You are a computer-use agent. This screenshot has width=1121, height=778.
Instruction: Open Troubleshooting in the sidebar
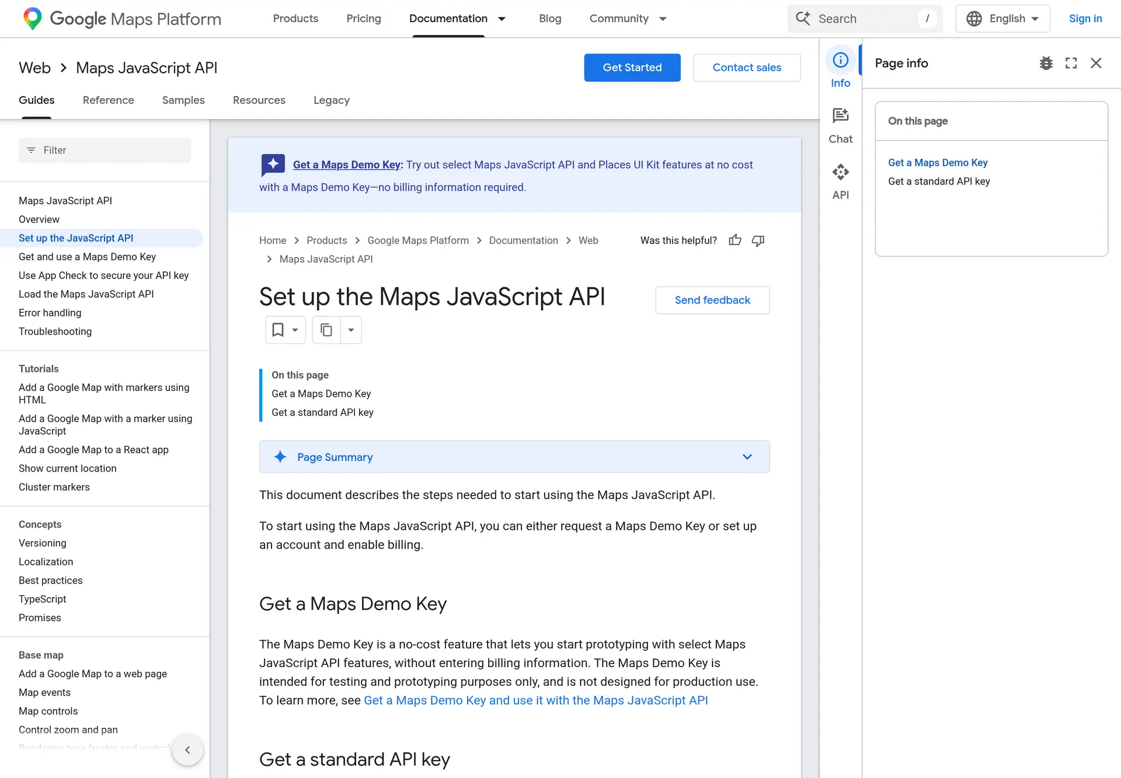(x=55, y=332)
